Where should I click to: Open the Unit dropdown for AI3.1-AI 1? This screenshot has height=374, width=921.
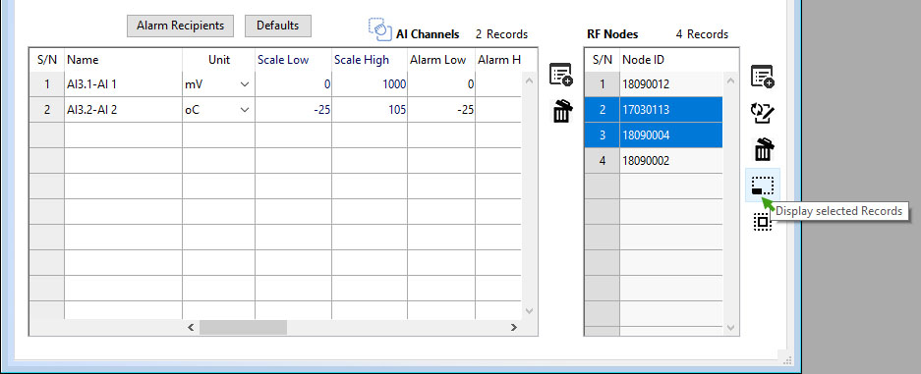click(x=245, y=84)
